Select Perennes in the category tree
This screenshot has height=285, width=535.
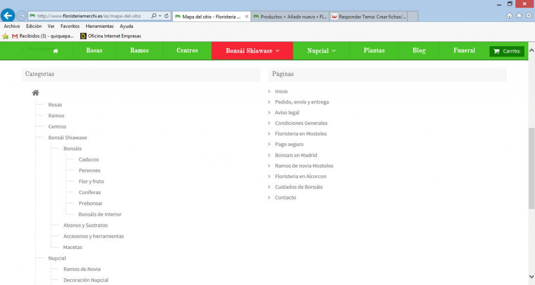(x=89, y=170)
